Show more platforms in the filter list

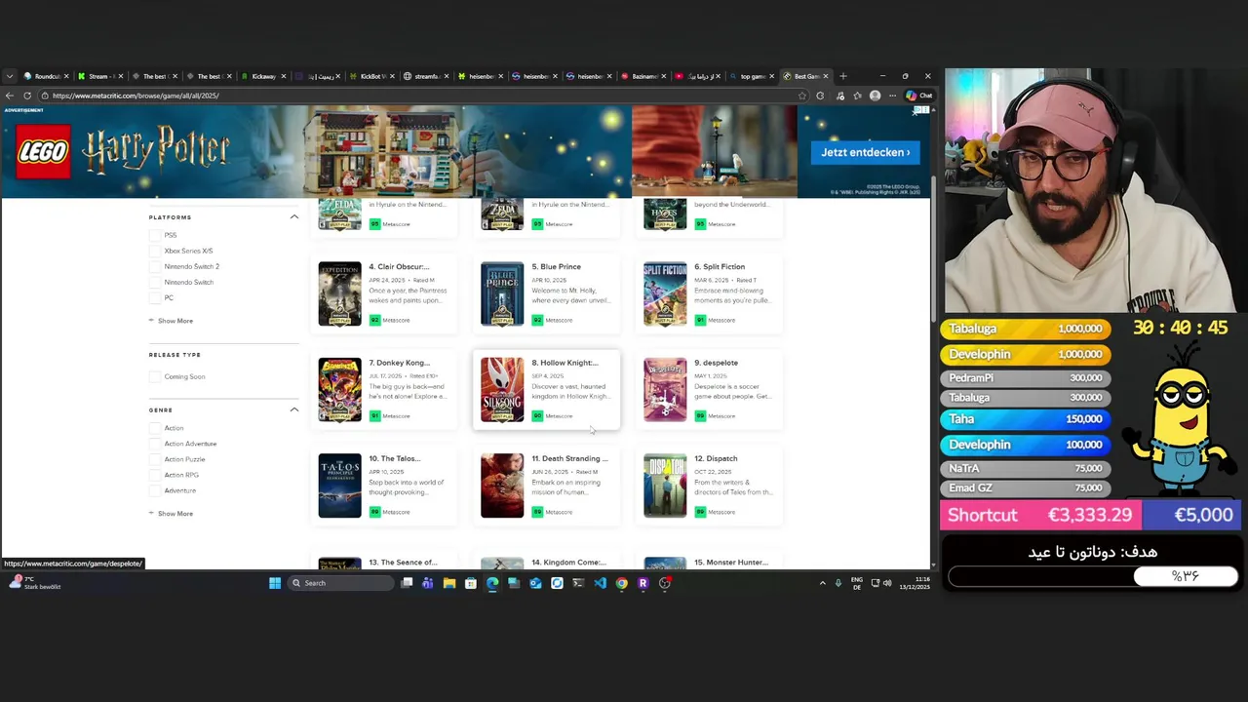point(172,321)
